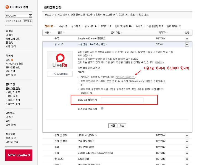
Task: Open 방문자 통계 in sidebar
Action: pos(14,100)
